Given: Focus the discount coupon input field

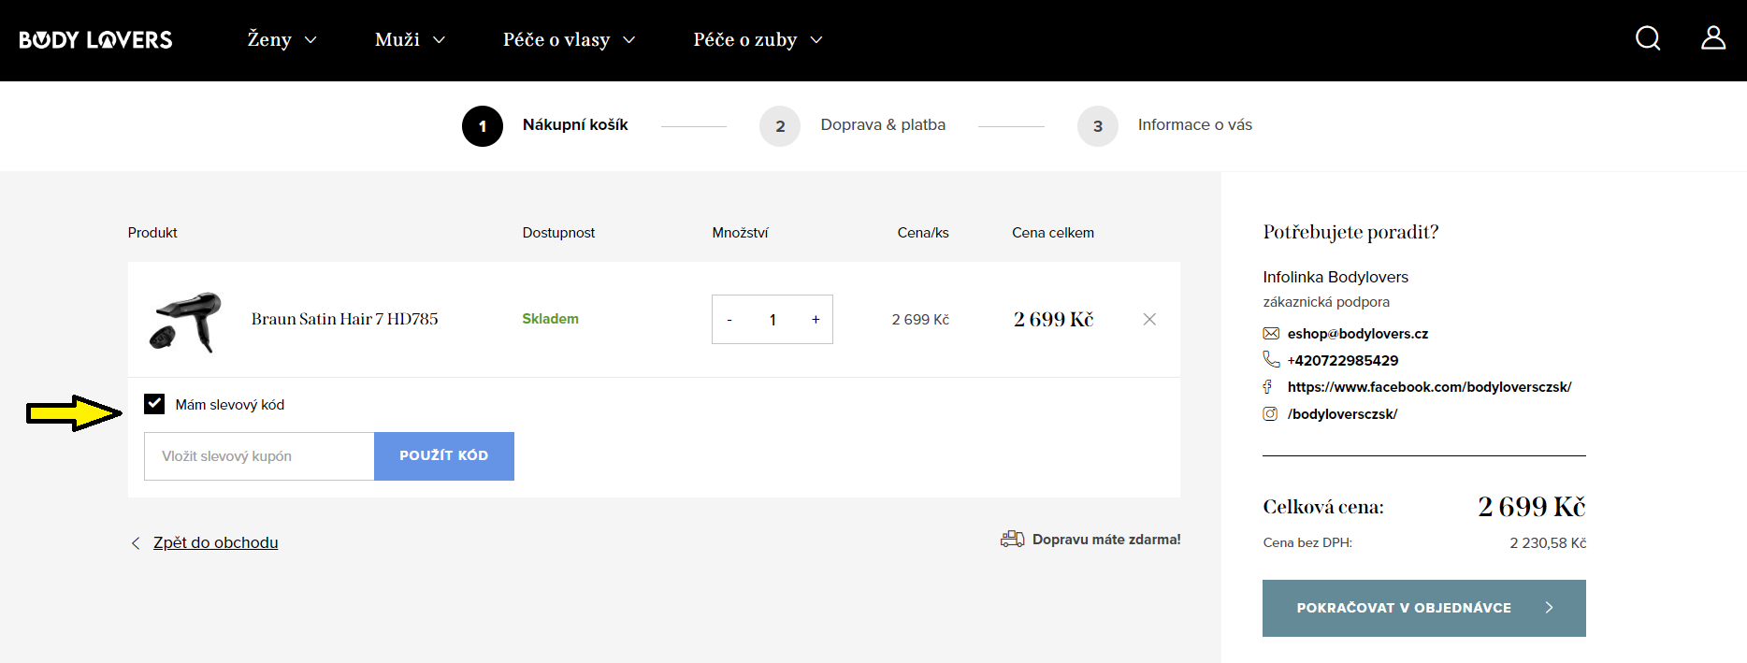Looking at the screenshot, I should pyautogui.click(x=259, y=456).
